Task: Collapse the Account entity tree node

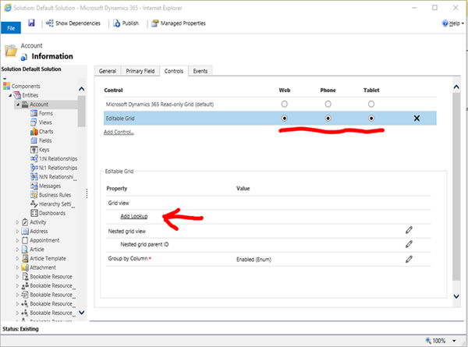Action: click(18, 104)
